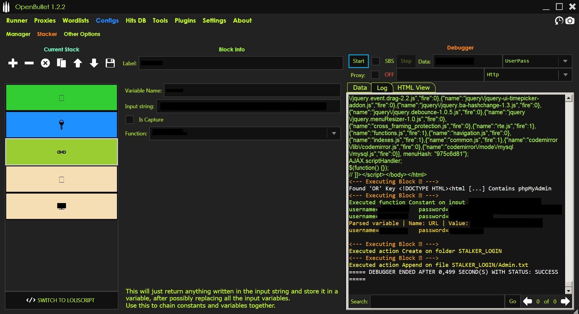Start the debugger
The image size is (579, 314).
pos(359,61)
